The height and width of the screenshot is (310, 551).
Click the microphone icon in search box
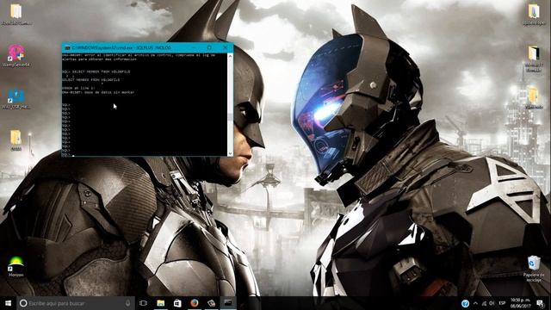coord(128,303)
